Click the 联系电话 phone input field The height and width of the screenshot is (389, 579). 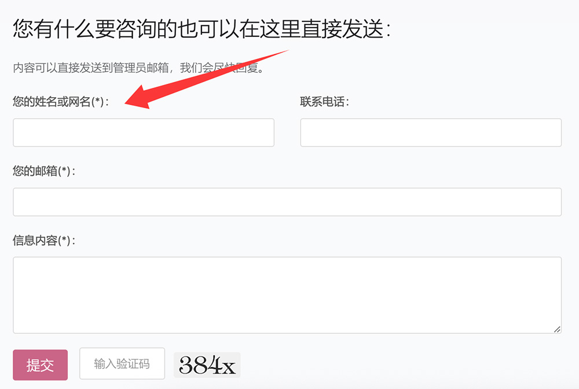point(431,132)
